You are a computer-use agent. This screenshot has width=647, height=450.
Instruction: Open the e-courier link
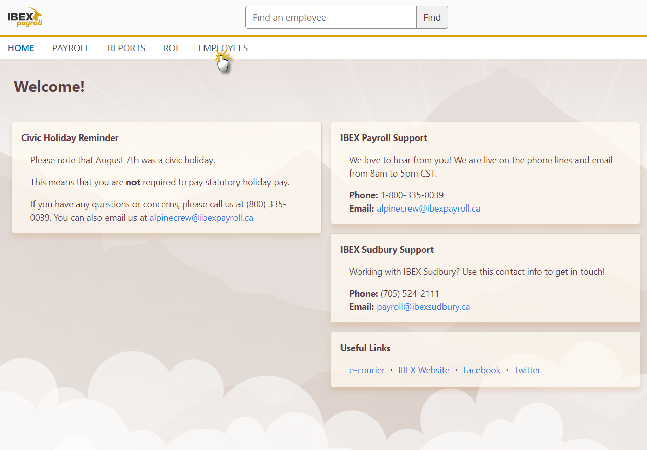367,370
